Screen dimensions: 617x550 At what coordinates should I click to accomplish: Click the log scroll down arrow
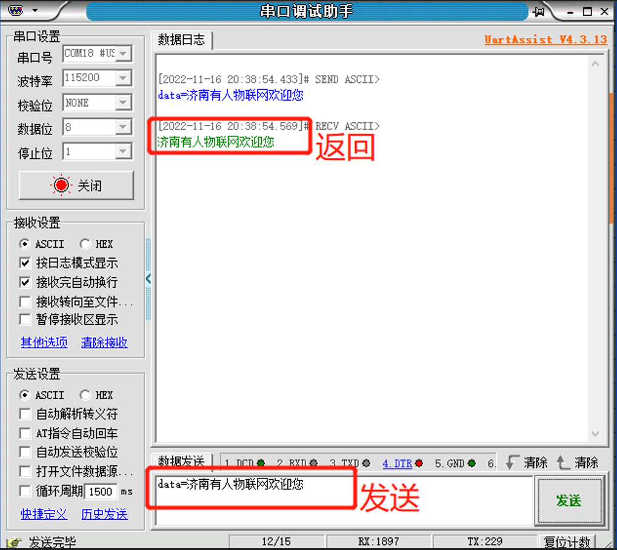[595, 434]
